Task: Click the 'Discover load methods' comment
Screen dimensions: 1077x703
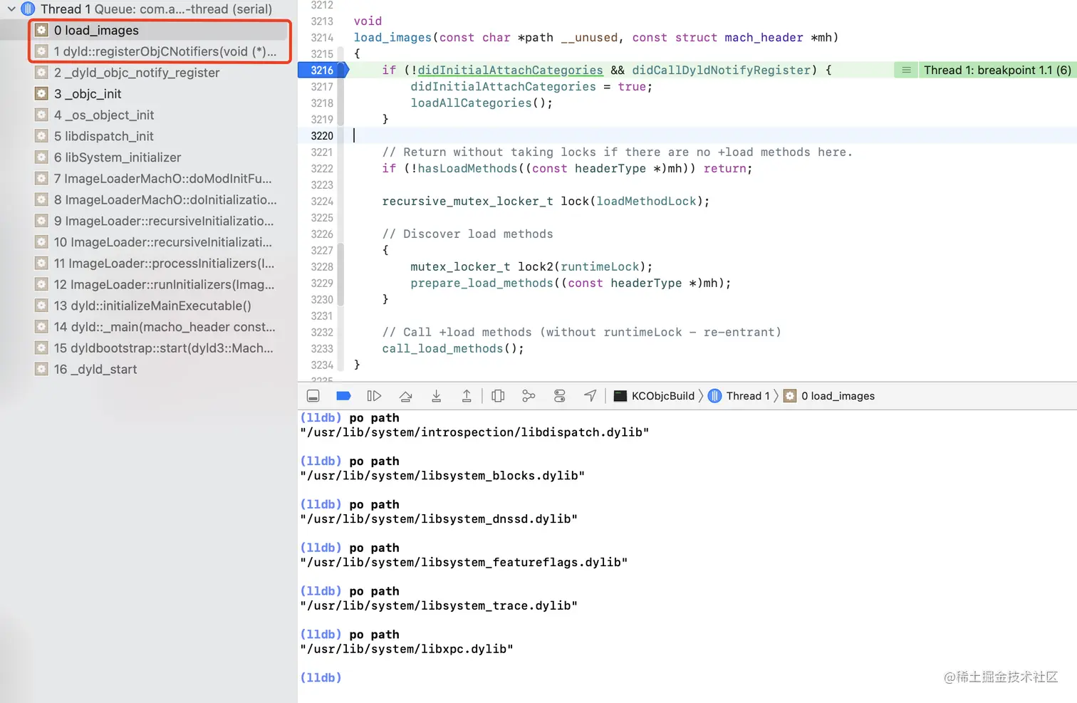Action: pos(467,234)
